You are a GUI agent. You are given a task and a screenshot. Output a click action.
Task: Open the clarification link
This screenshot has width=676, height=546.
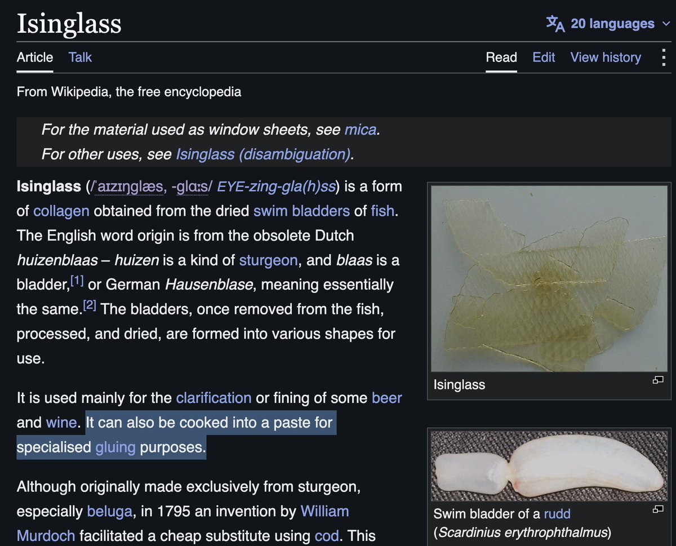click(214, 398)
